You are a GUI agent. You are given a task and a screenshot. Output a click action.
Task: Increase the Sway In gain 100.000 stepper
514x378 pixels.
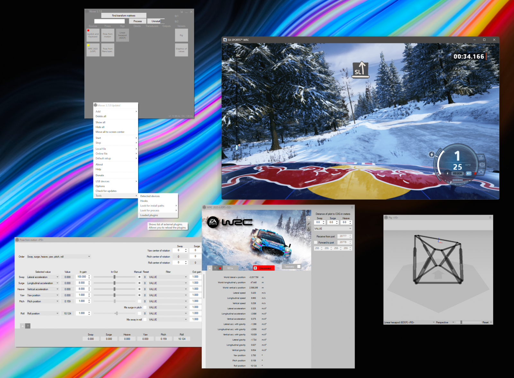tap(89, 276)
